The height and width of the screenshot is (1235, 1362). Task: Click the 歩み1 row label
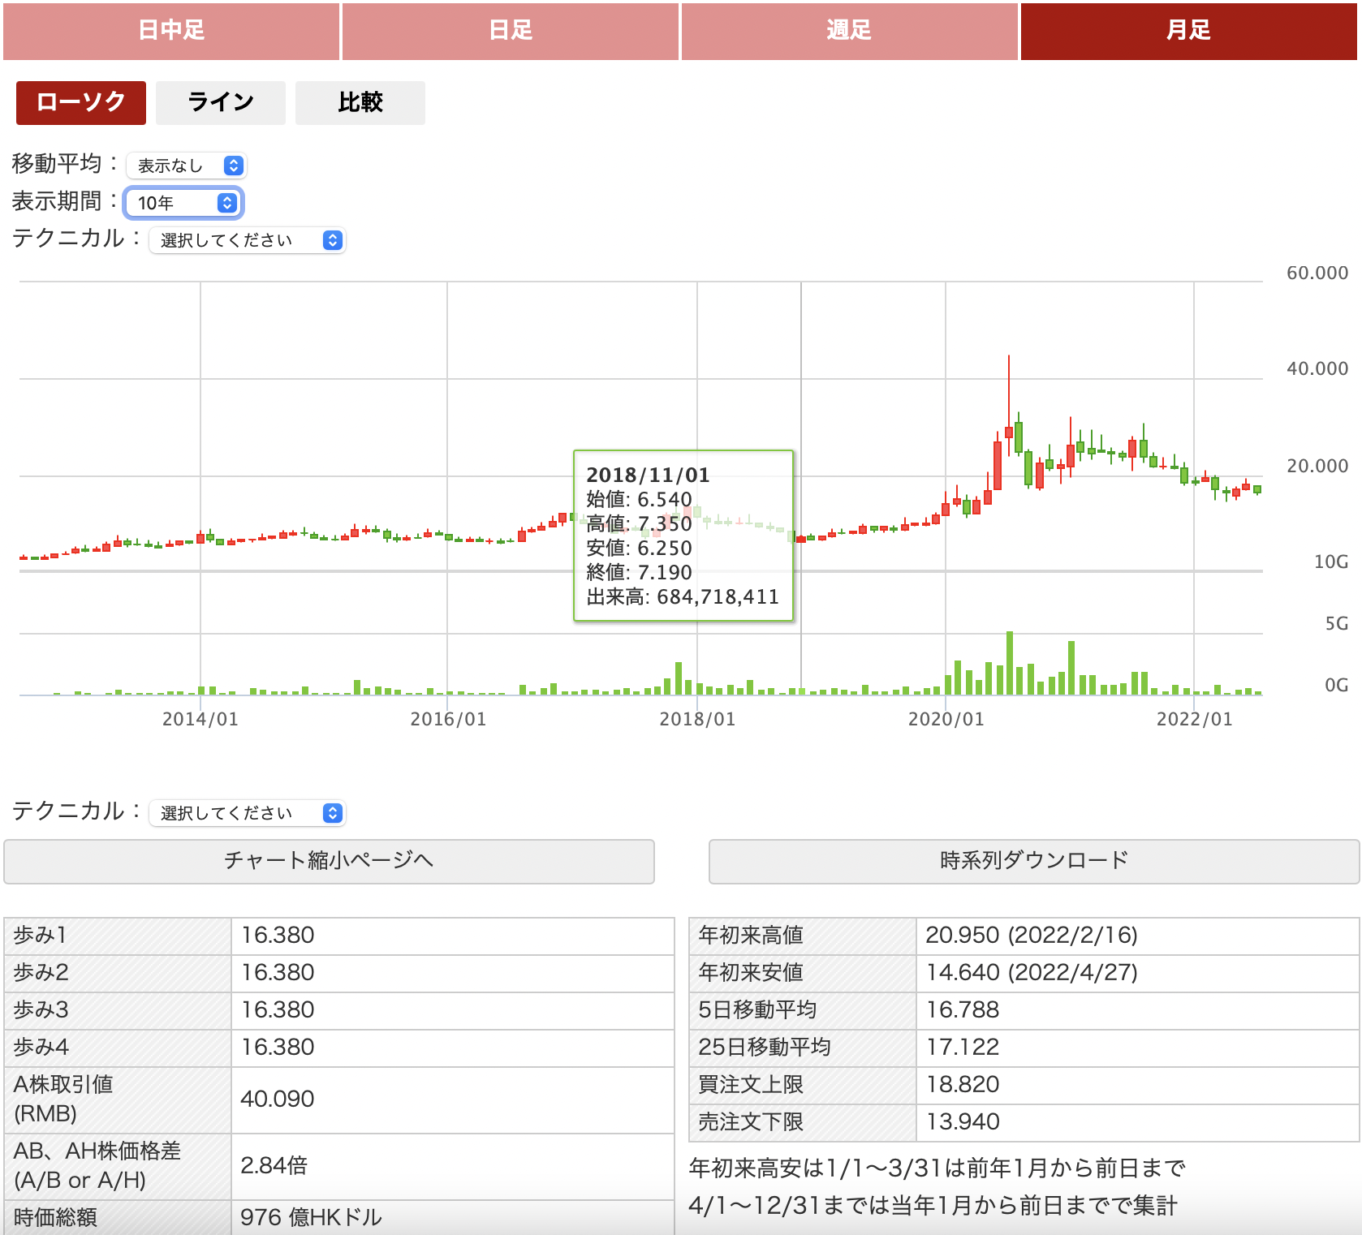click(118, 936)
